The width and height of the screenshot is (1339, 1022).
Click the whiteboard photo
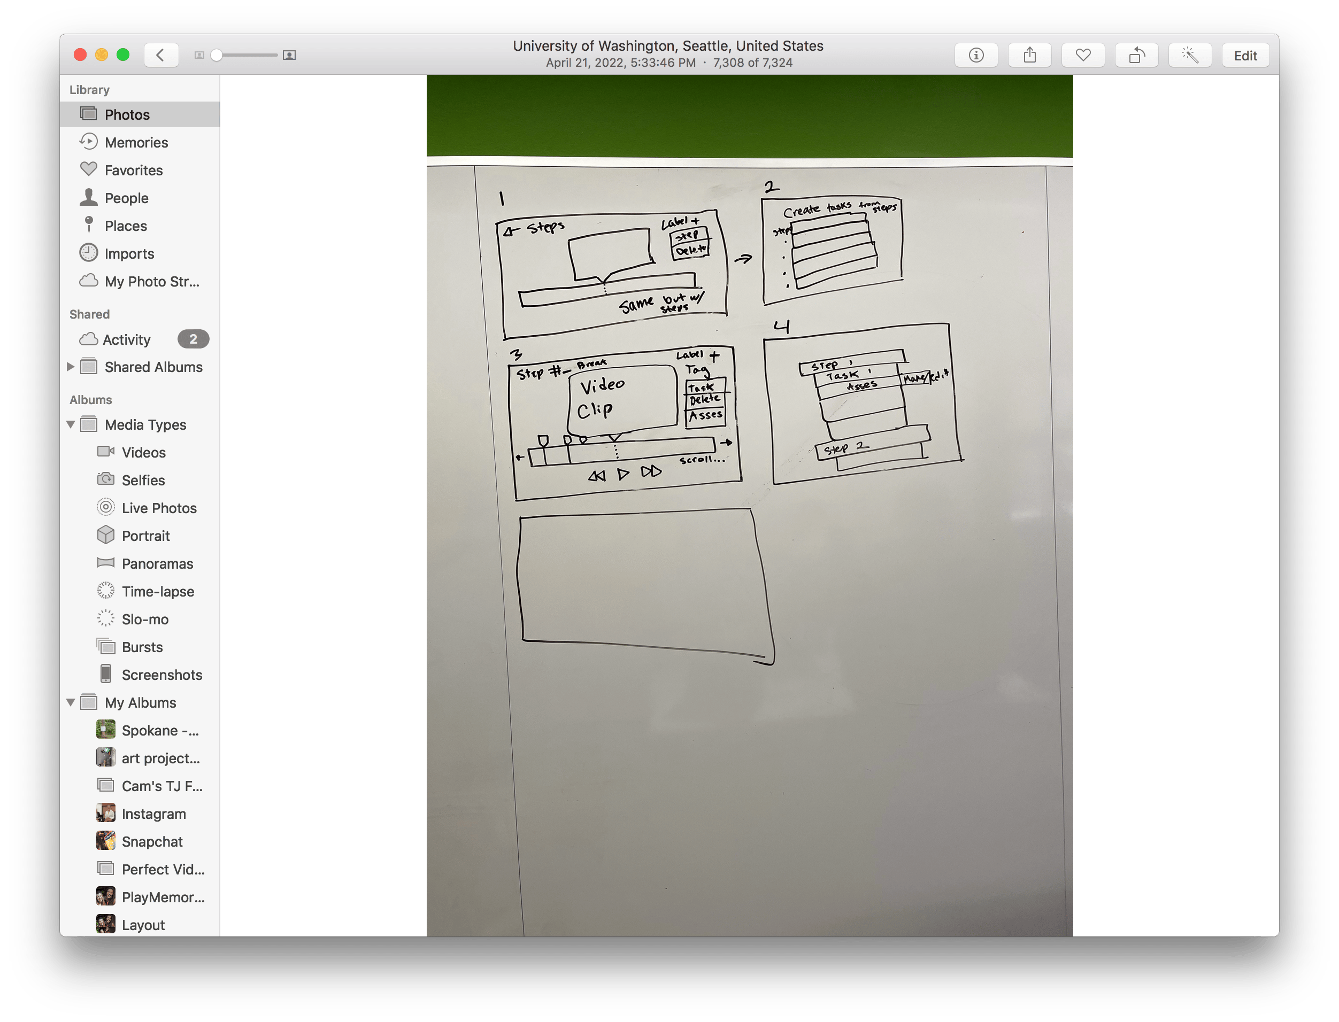tap(749, 505)
